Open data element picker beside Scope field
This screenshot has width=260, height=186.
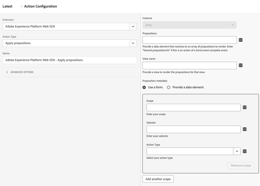245,107
